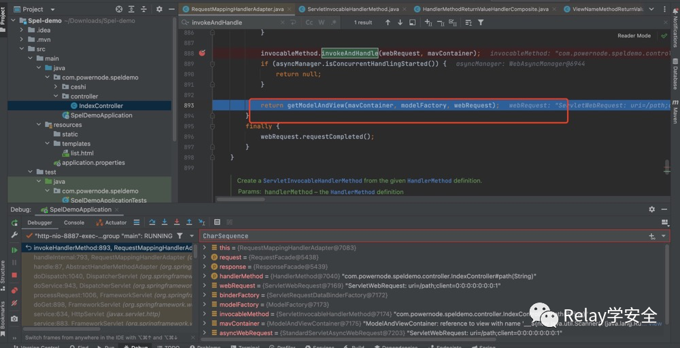680x348 pixels.
Task: Click the Reader Mode label
Action: [x=634, y=35]
